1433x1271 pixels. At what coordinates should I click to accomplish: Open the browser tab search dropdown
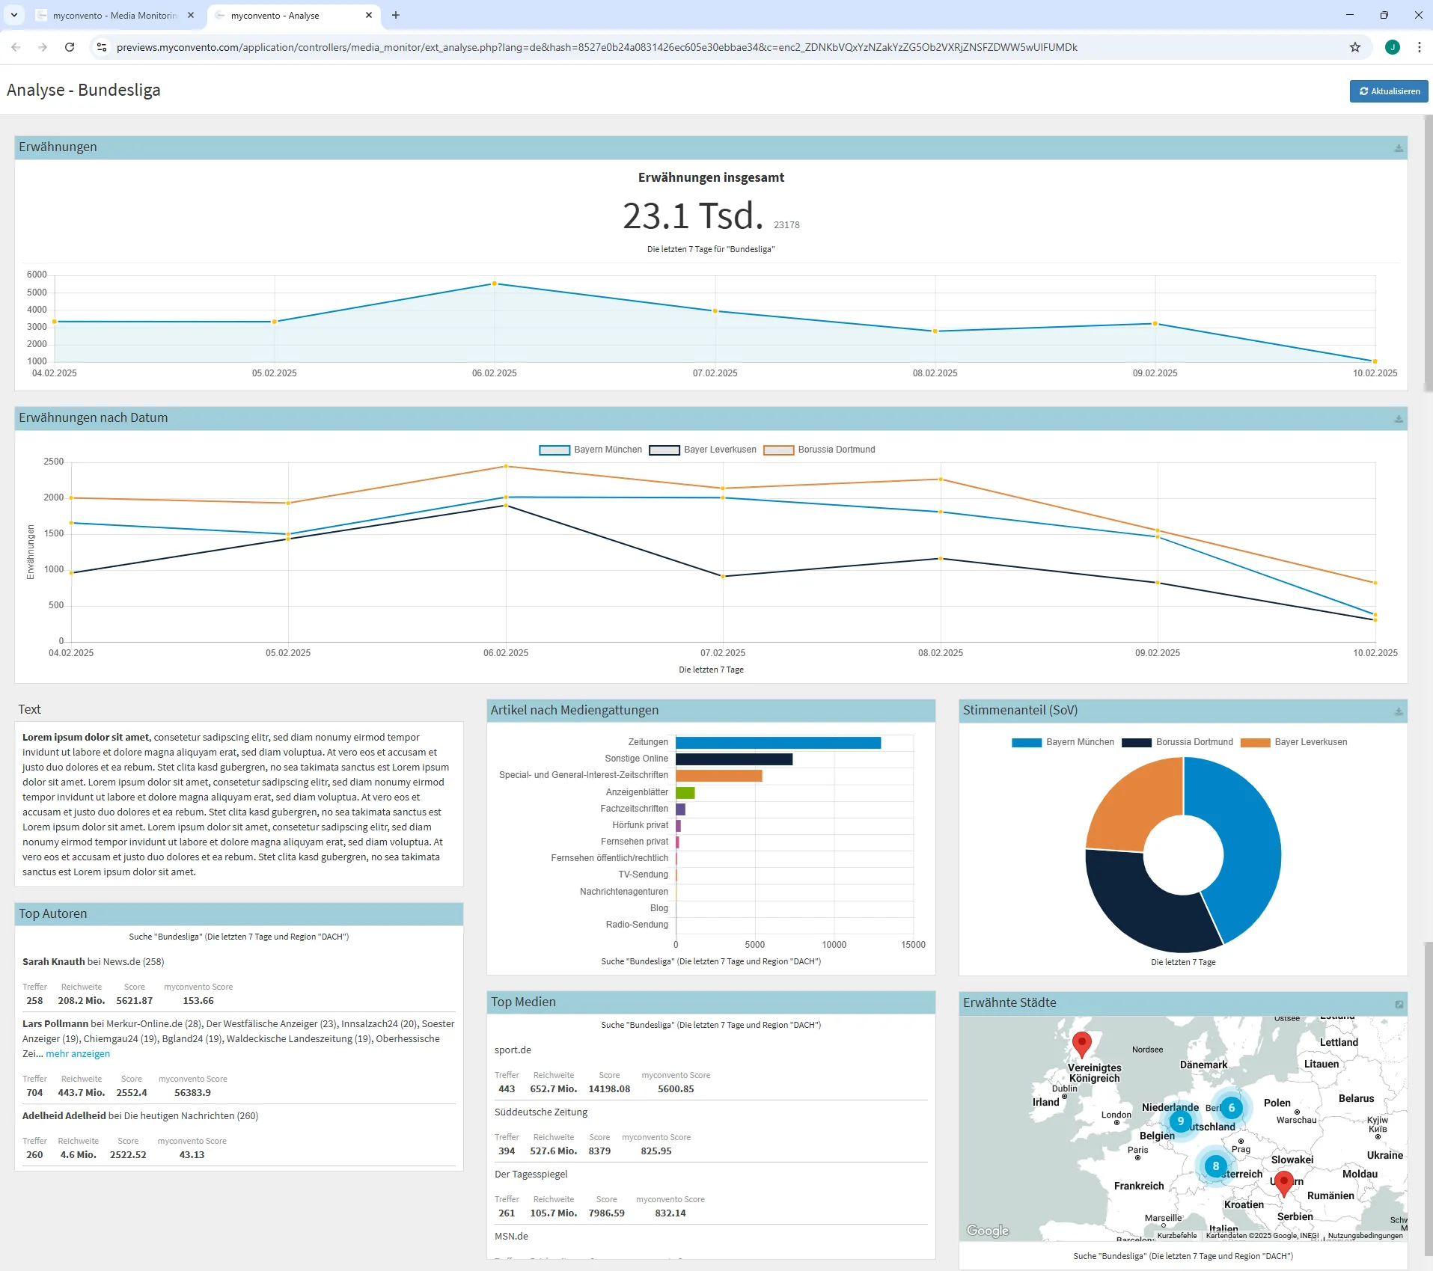click(x=13, y=15)
